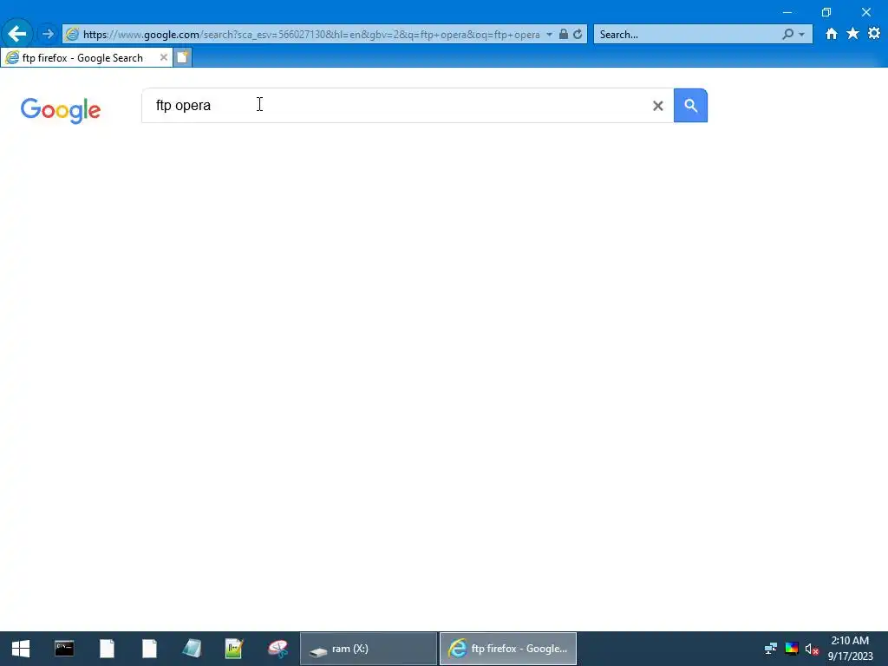Close the 'ftp firefox - Google Search' tab
This screenshot has height=666, width=888.
164,57
